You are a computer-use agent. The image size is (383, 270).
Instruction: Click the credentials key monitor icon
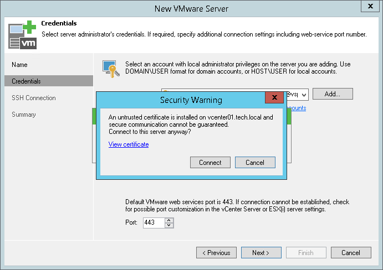pyautogui.click(x=111, y=69)
